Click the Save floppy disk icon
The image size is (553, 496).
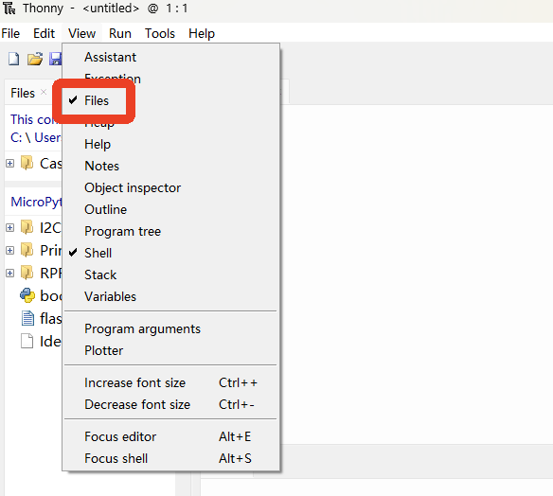pos(55,59)
